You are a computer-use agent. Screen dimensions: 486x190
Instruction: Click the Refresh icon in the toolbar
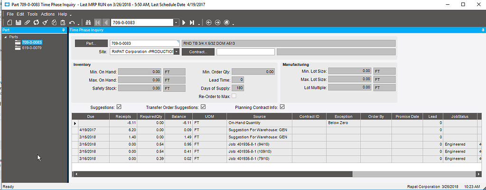click(x=36, y=22)
